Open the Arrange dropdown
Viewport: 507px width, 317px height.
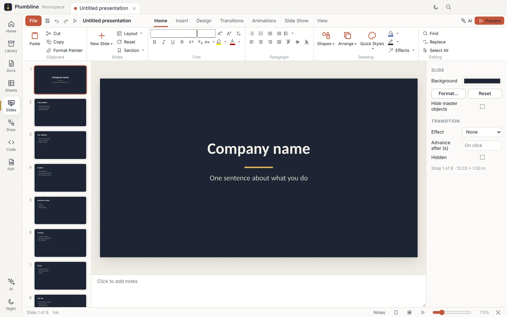pyautogui.click(x=347, y=39)
